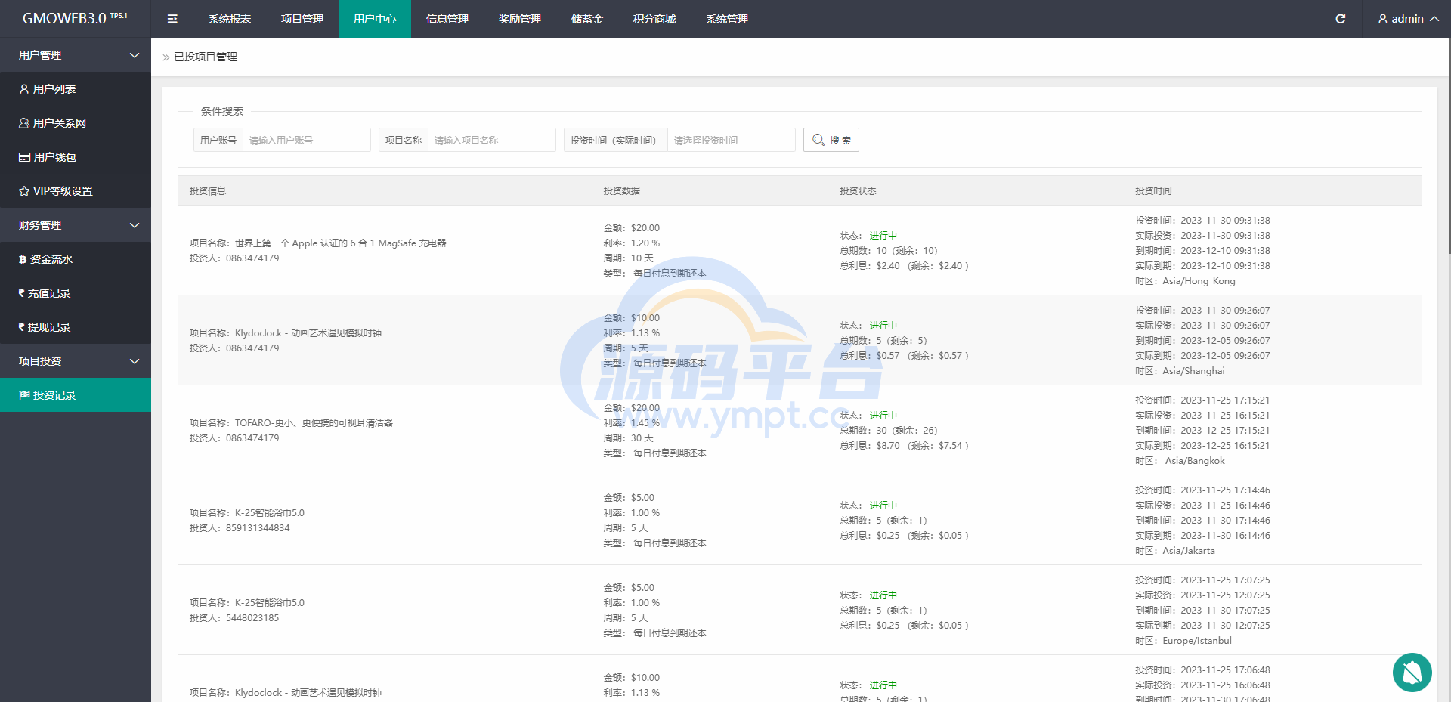Click the breadcrumb double-arrow icon

166,57
